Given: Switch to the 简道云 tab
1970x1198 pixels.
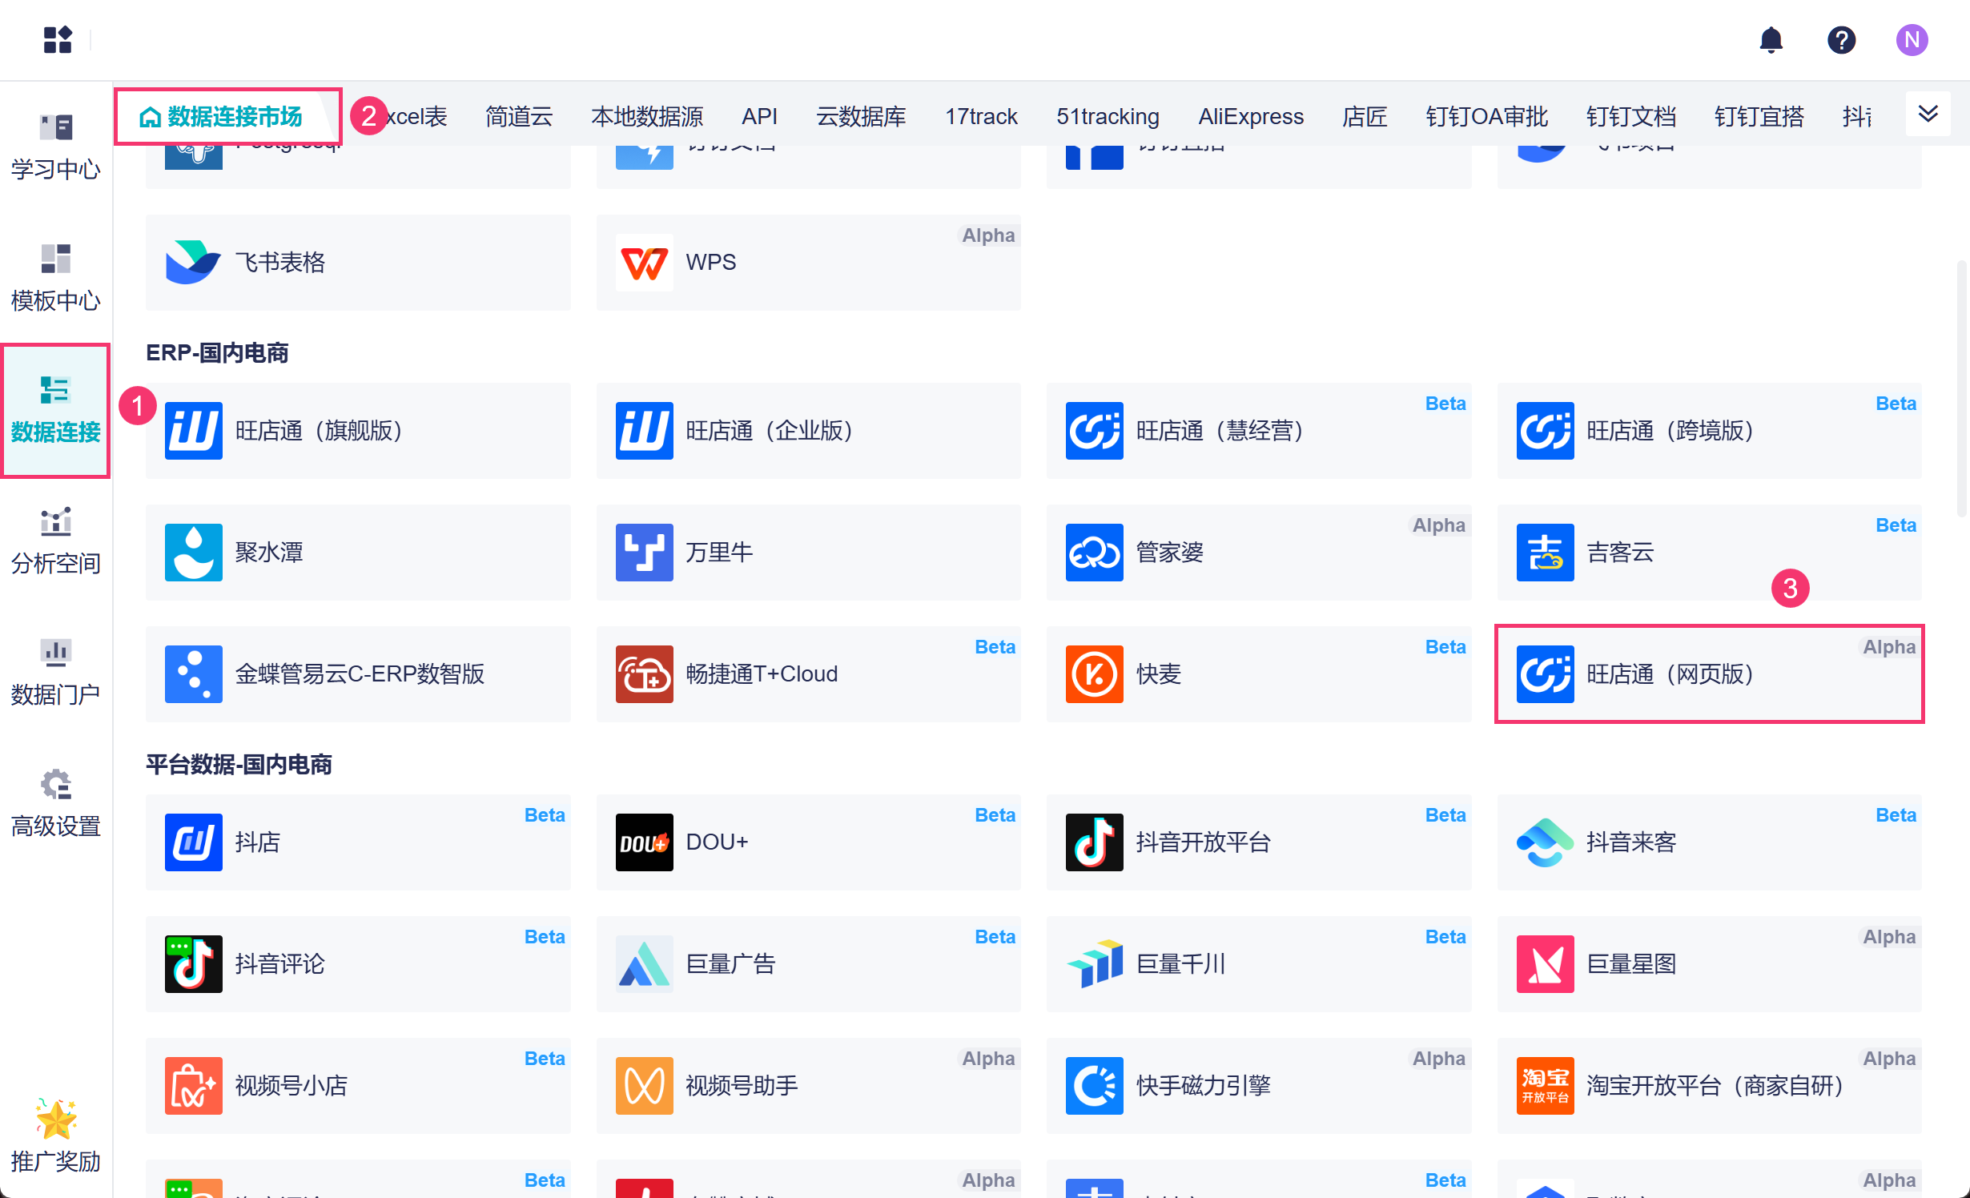Looking at the screenshot, I should pyautogui.click(x=519, y=117).
